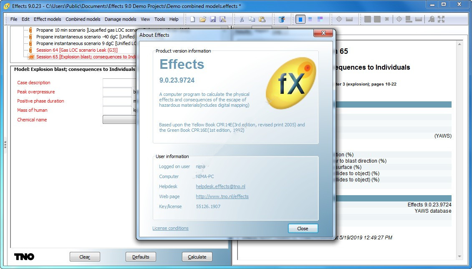Screen dimensions: 472x269
Task: Click the Mass of human input field
Action: click(117, 111)
